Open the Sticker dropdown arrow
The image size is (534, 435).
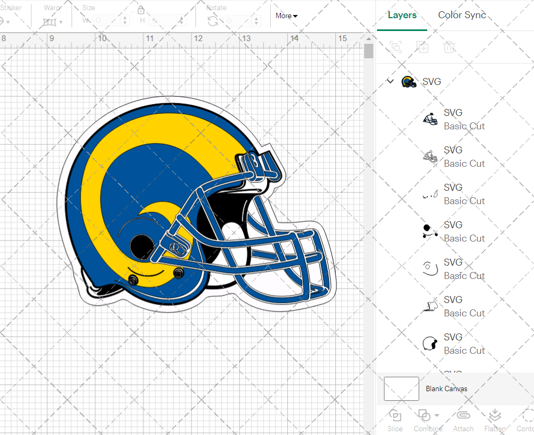(8, 22)
